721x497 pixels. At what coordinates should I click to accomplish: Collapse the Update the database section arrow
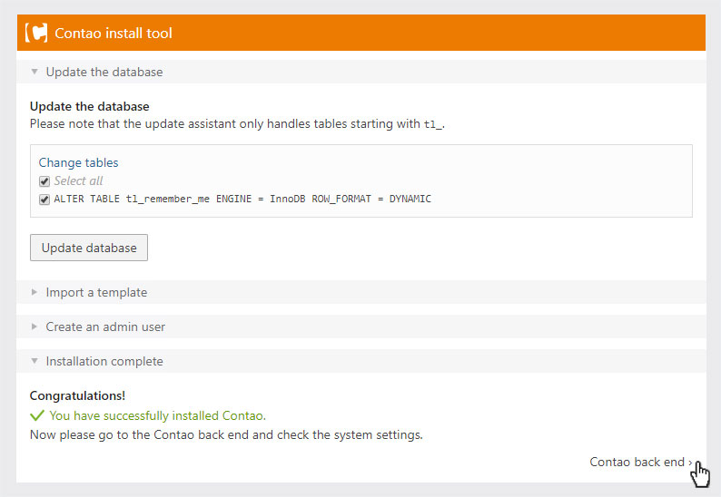[35, 72]
